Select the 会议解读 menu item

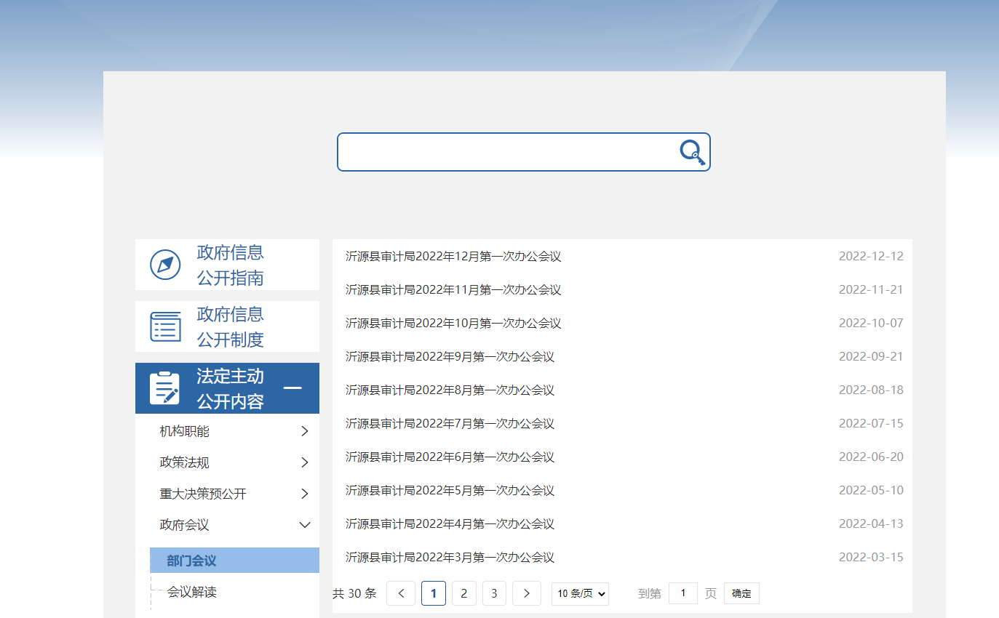coord(192,592)
